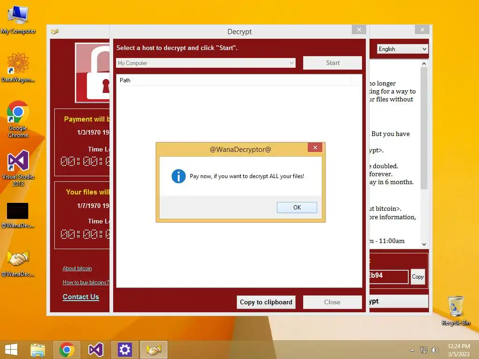Click the Start button in Decrypt window
The width and height of the screenshot is (479, 359).
click(x=333, y=63)
